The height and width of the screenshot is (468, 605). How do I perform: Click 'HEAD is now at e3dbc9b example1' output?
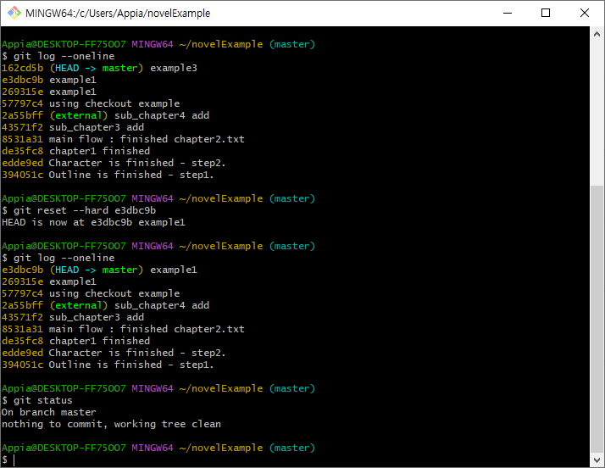[x=93, y=222]
